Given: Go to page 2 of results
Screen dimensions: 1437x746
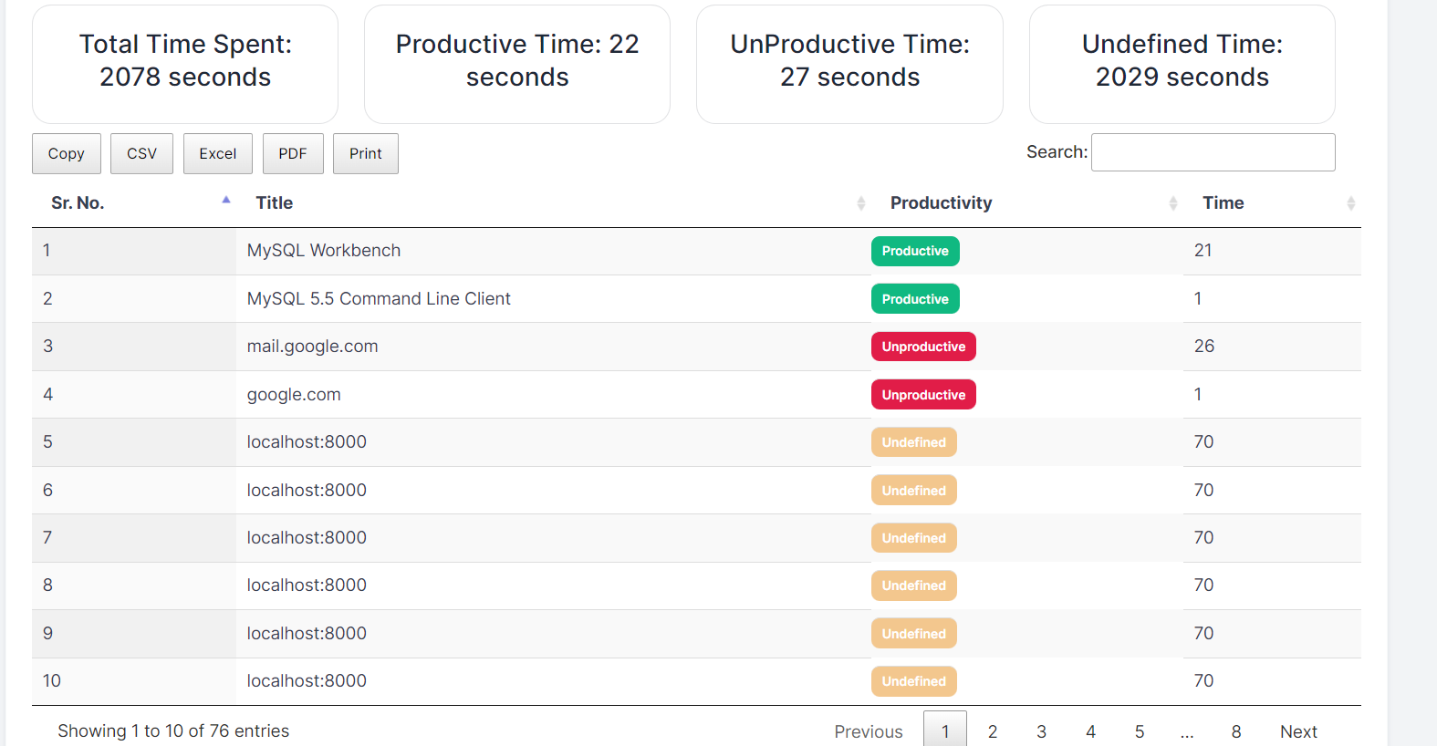Looking at the screenshot, I should [993, 731].
